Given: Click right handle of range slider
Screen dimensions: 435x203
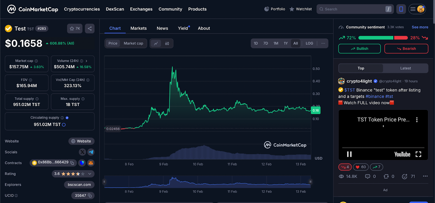Looking at the screenshot, I should click(x=310, y=182).
